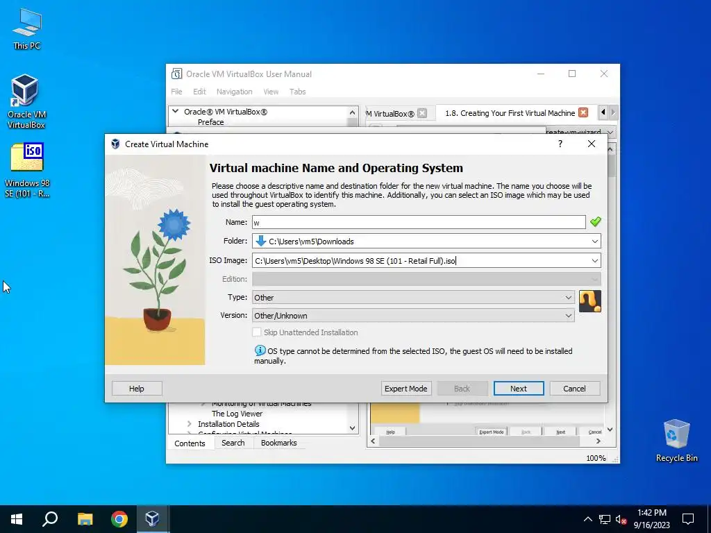The image size is (711, 533).
Task: Click the manual page horizontal scrollbar
Action: coord(479,441)
